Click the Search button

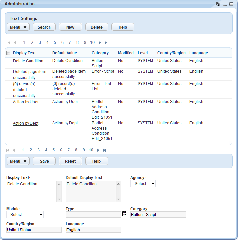44,27
